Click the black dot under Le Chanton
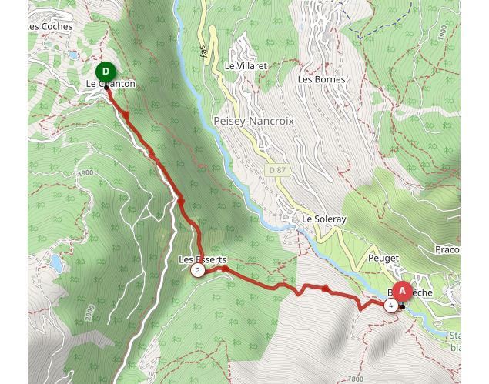The image size is (489, 384). point(106,88)
